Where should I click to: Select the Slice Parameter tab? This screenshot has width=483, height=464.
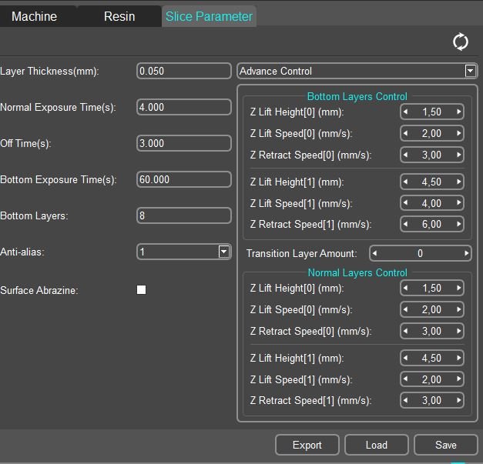point(209,16)
